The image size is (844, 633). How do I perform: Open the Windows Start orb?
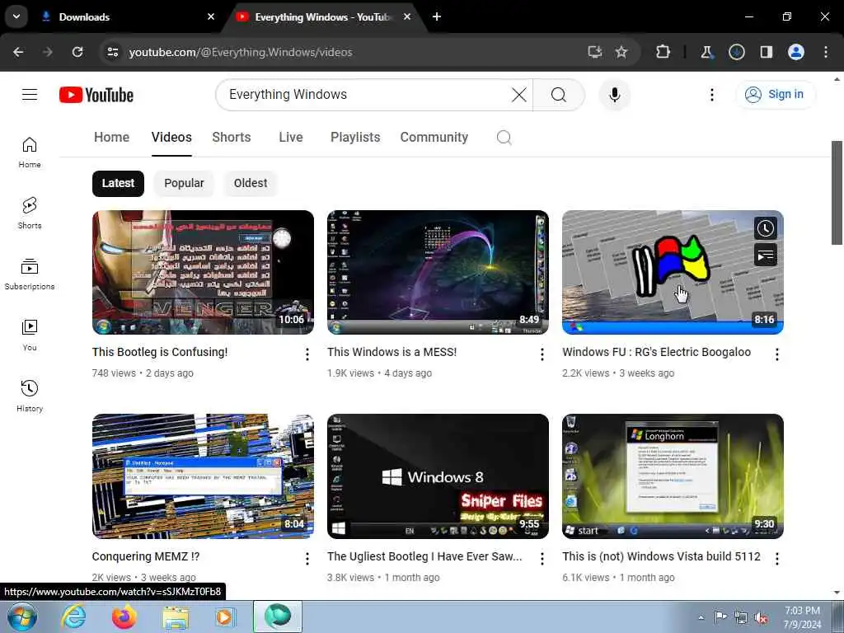pyautogui.click(x=22, y=617)
